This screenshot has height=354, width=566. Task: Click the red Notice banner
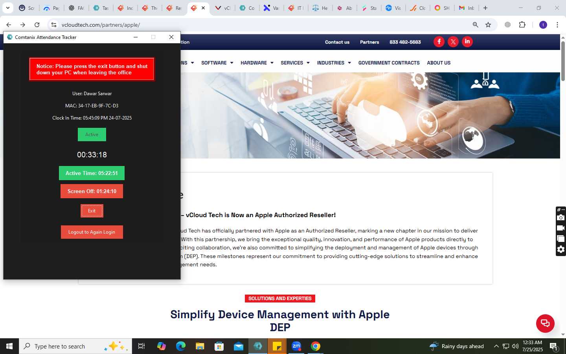[92, 69]
